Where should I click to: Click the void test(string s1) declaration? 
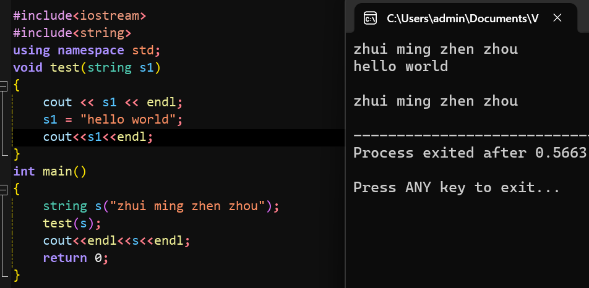[x=87, y=67]
